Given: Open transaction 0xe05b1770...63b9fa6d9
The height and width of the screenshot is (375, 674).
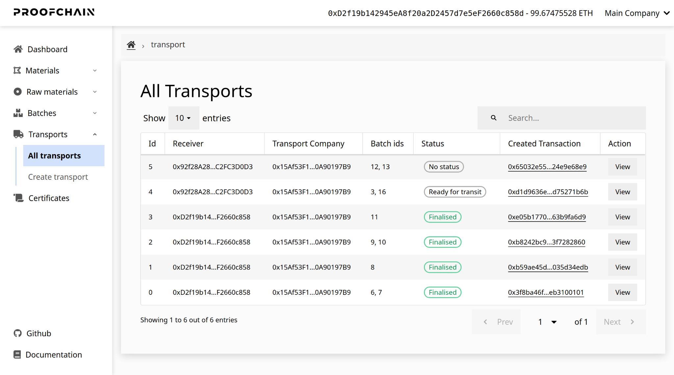Looking at the screenshot, I should (547, 217).
